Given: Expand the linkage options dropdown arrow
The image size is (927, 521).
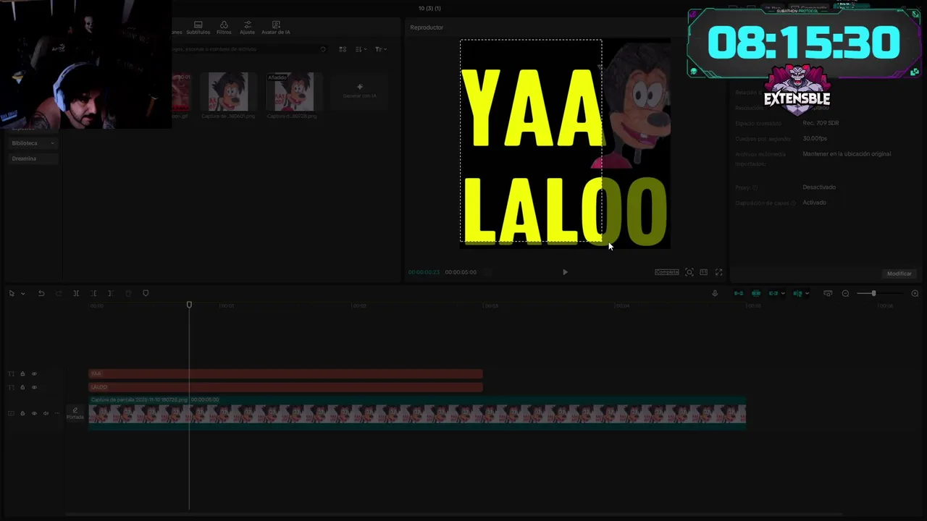Looking at the screenshot, I should (x=783, y=293).
